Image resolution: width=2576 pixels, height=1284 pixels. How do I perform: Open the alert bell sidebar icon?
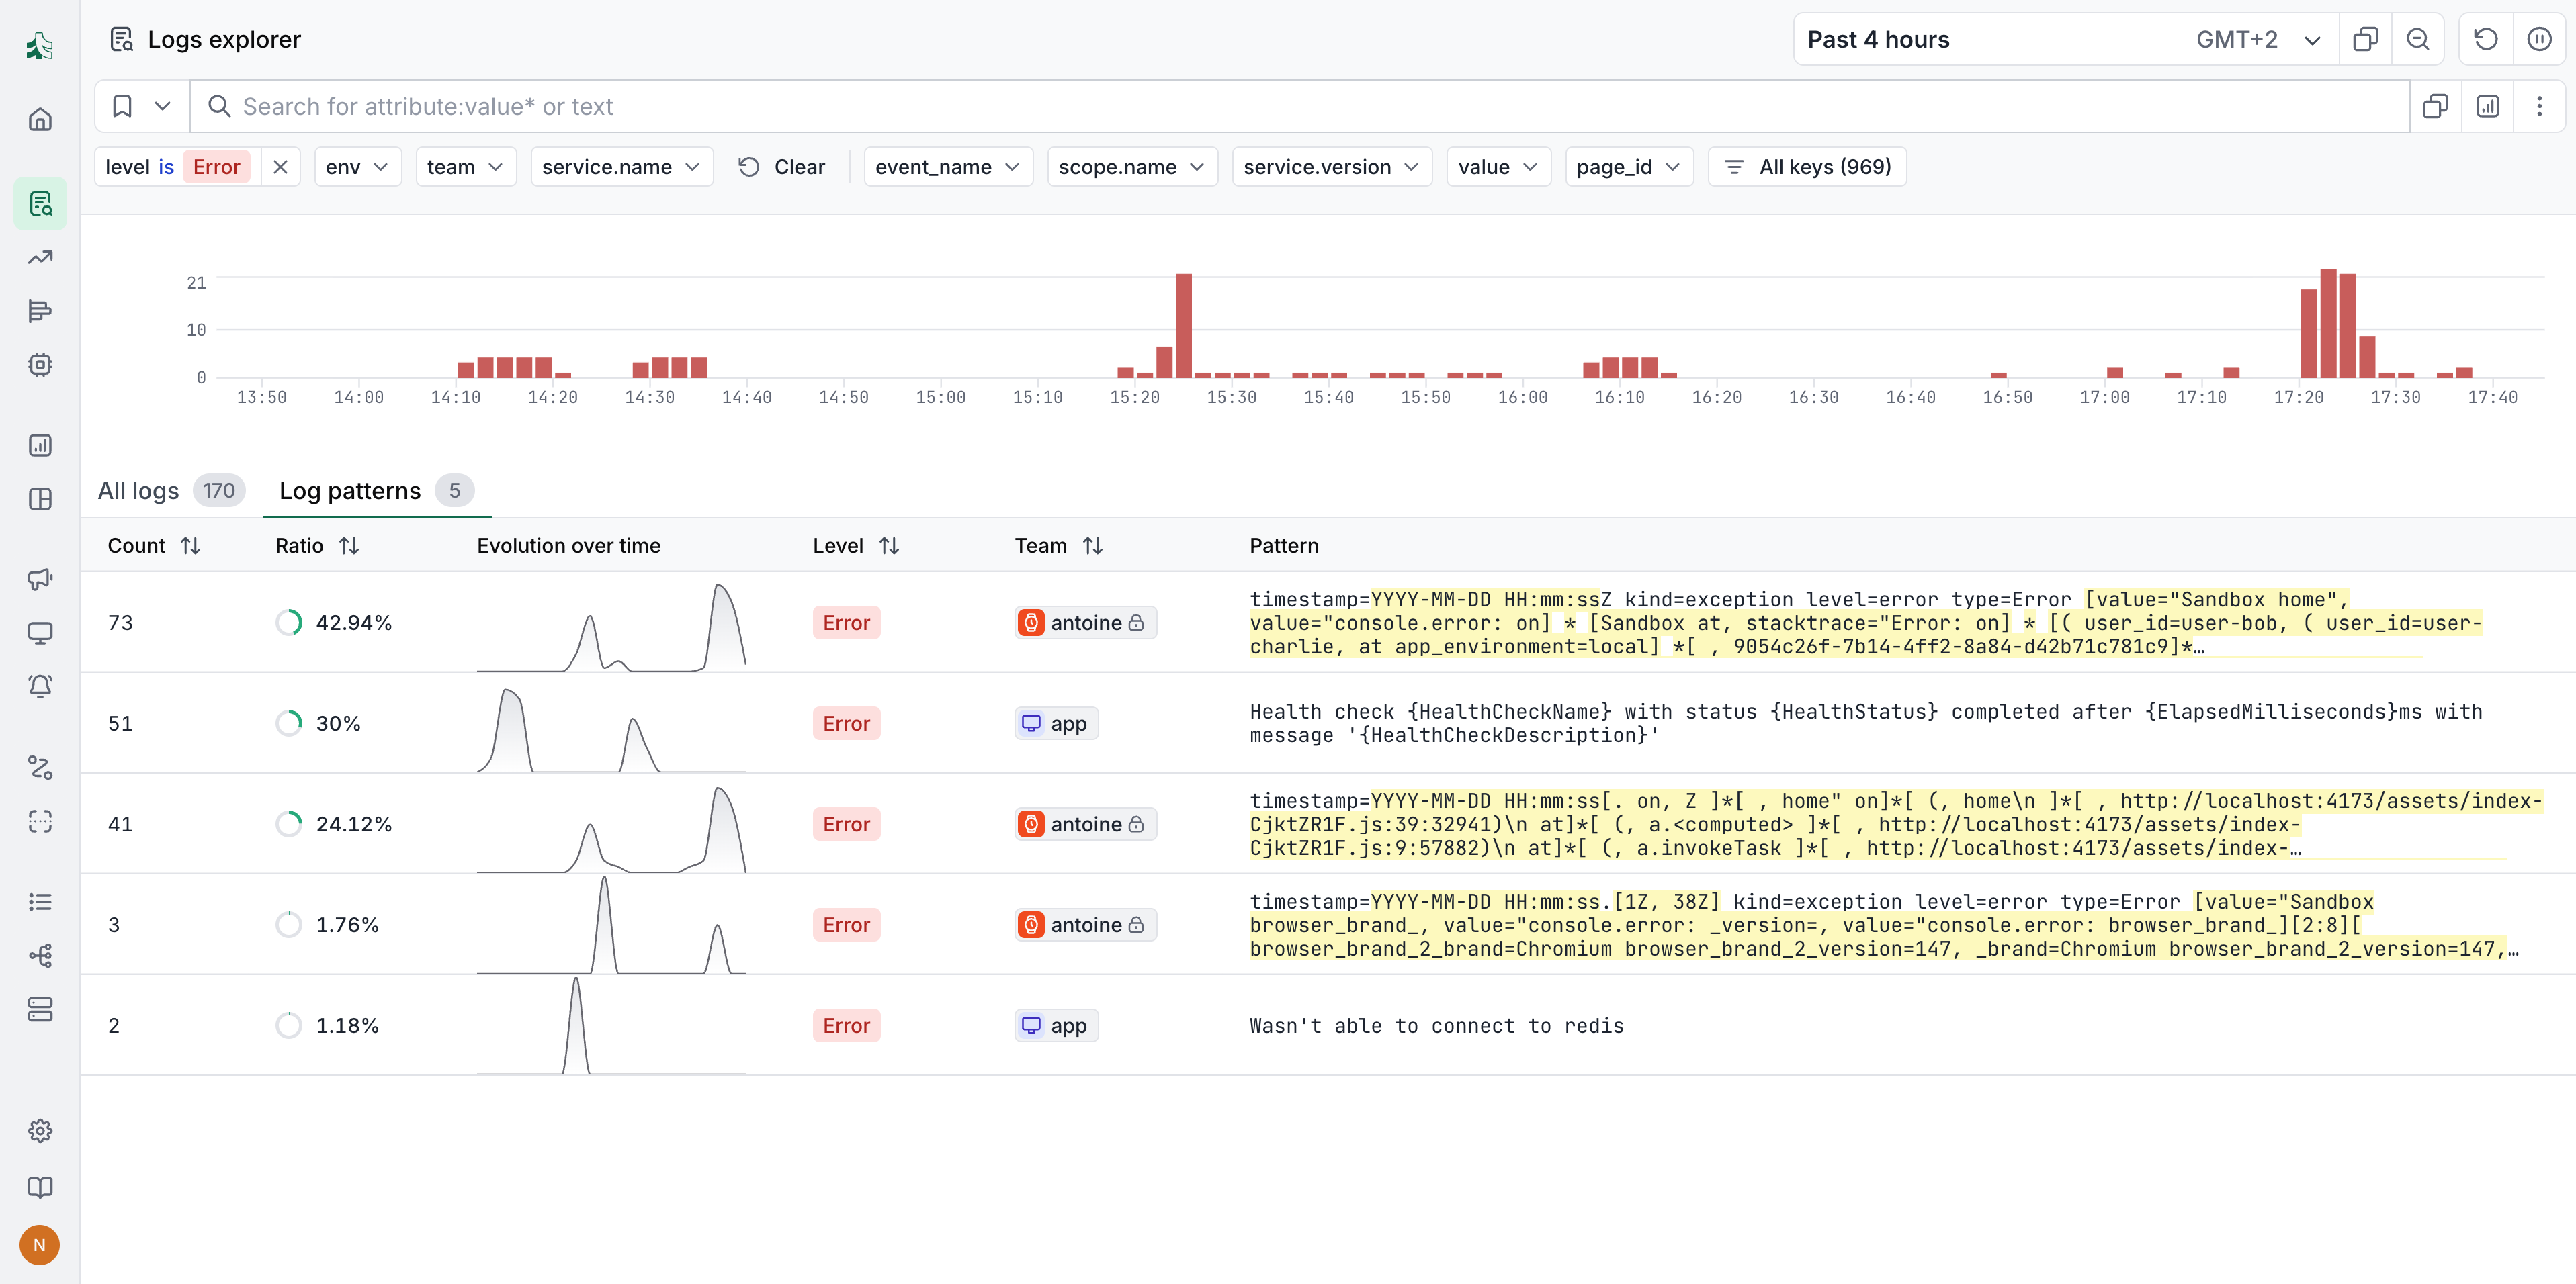point(40,686)
